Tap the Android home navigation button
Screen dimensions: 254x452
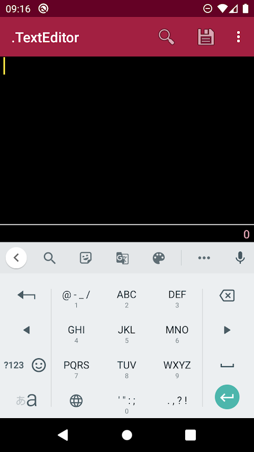pyautogui.click(x=127, y=435)
